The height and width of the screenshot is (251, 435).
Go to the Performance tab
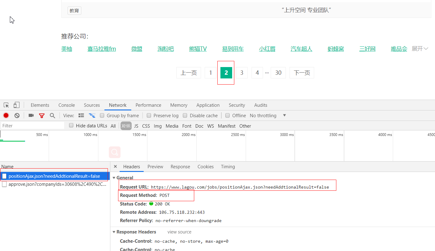tap(148, 105)
